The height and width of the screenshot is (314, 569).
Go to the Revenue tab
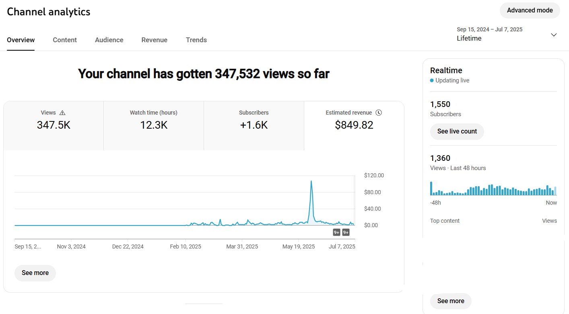pyautogui.click(x=154, y=40)
